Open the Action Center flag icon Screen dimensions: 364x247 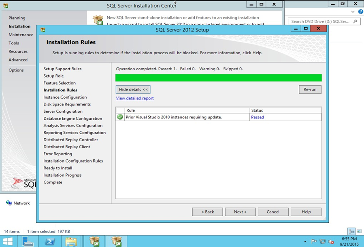tap(314, 242)
